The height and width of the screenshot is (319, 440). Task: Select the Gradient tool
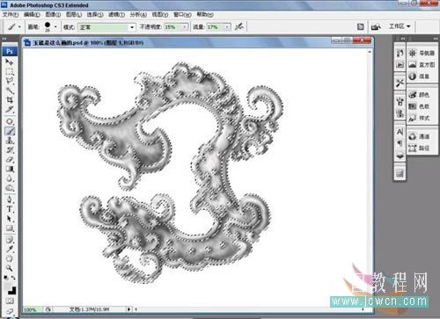point(10,169)
